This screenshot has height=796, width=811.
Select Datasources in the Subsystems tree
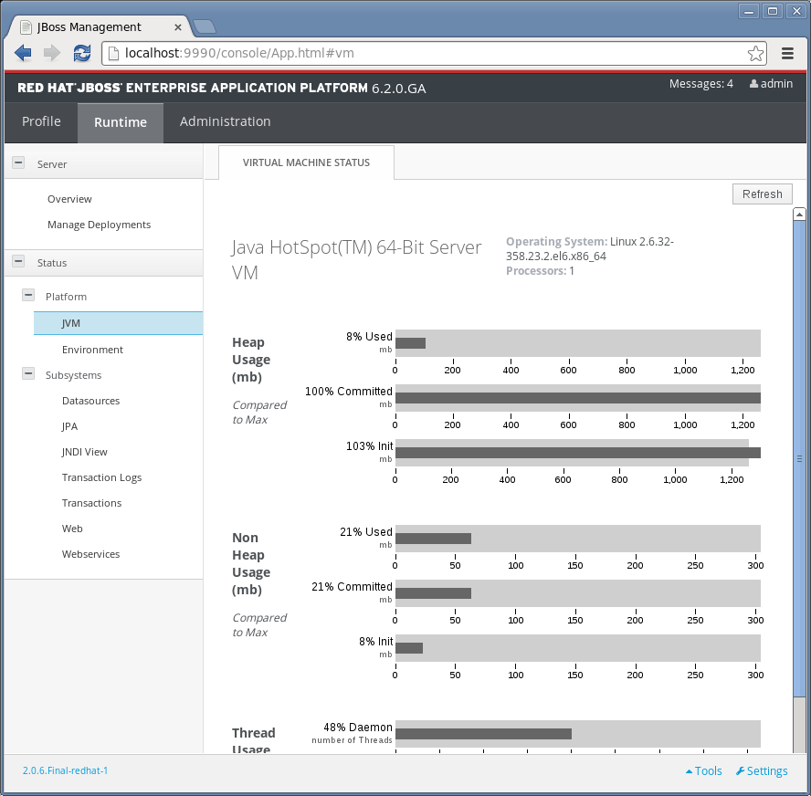click(90, 401)
